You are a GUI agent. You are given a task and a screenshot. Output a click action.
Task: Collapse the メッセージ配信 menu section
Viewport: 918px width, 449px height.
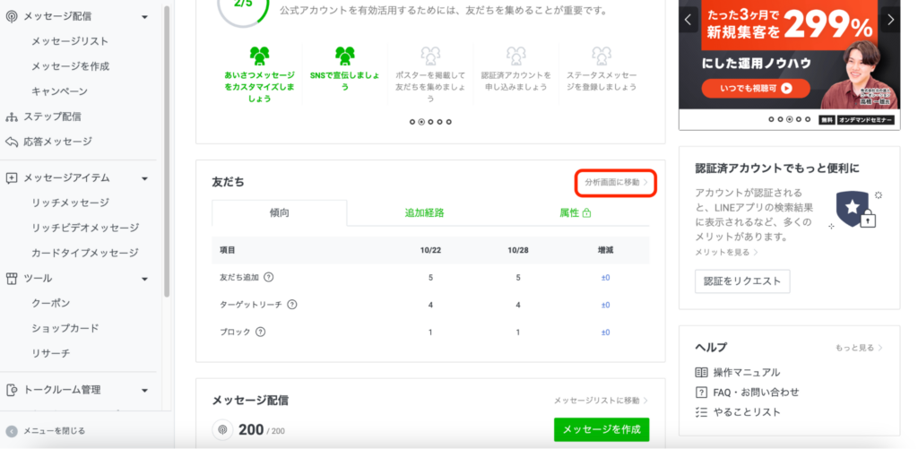[144, 17]
